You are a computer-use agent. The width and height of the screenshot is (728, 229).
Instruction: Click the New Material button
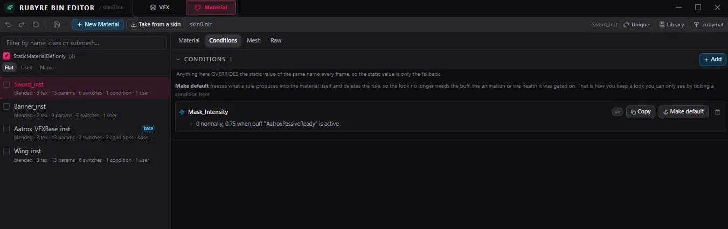pyautogui.click(x=98, y=25)
